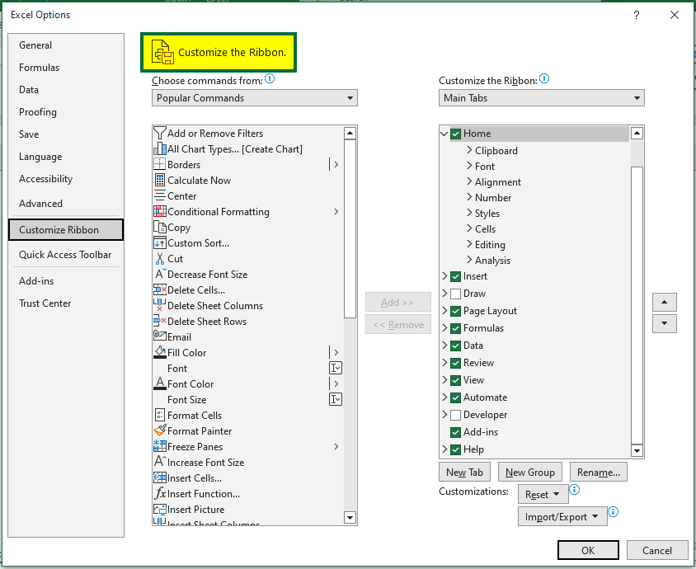
Task: Uncheck the Home tab checkbox
Action: [455, 134]
